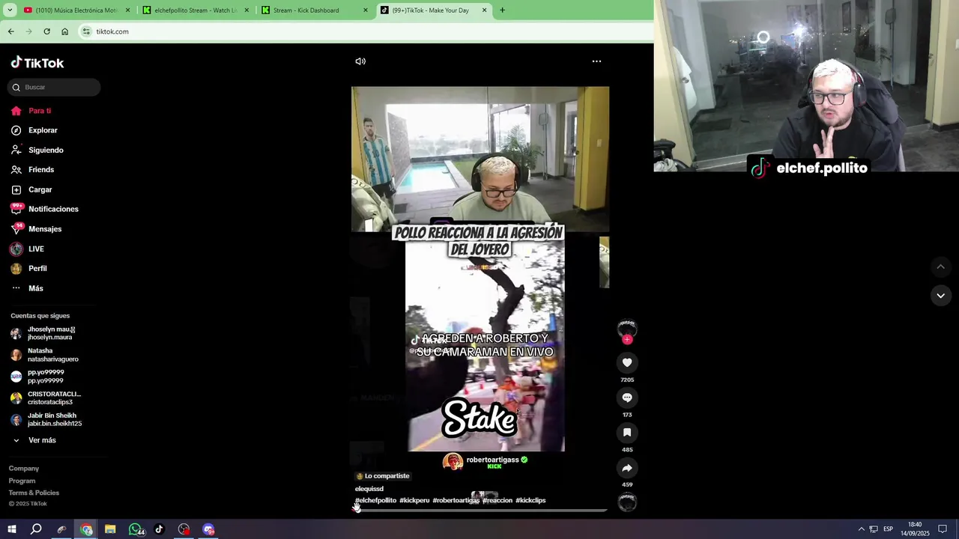
Task: Click the elequissd author name
Action: [369, 489]
